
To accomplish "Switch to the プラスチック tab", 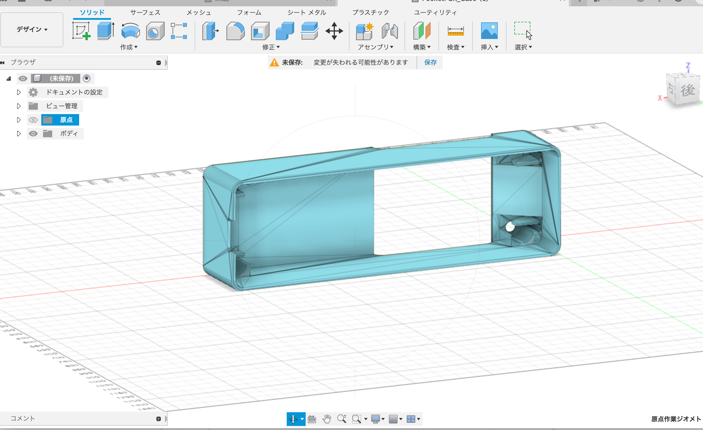I will tap(370, 13).
